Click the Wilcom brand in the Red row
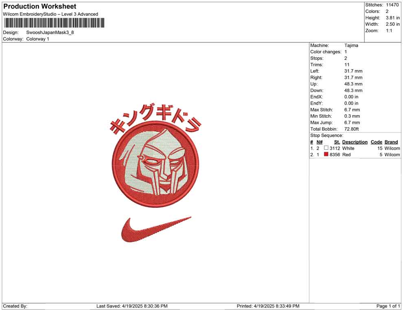This screenshot has width=403, height=310. click(392, 155)
